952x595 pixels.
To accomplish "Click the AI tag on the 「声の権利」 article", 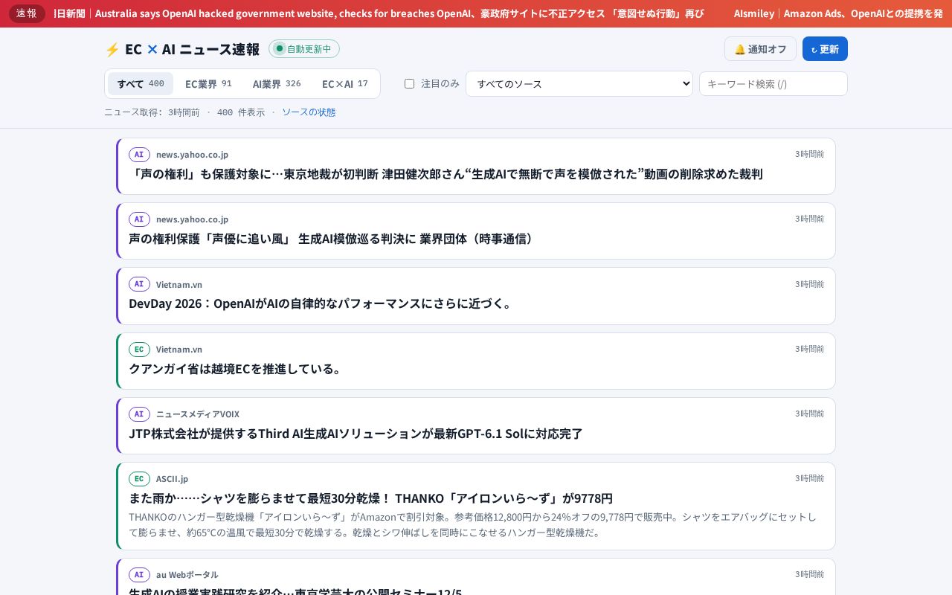I will click(x=139, y=154).
